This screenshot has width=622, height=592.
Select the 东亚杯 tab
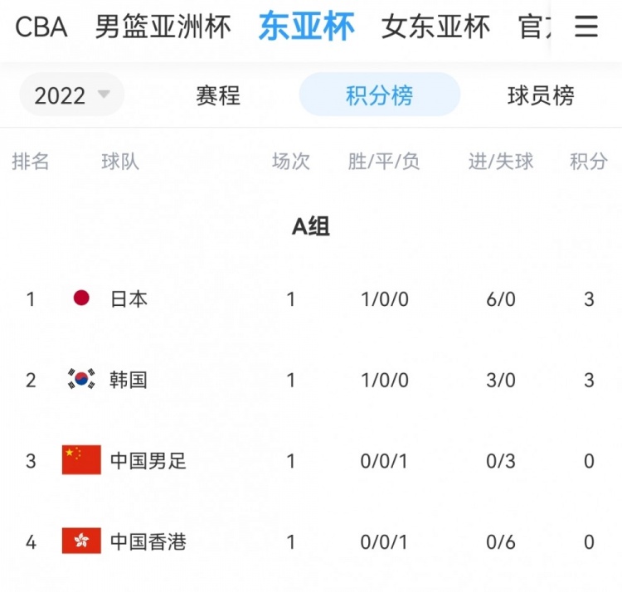[306, 27]
